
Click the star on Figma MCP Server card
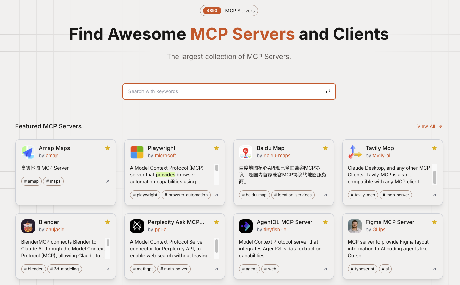tap(434, 222)
